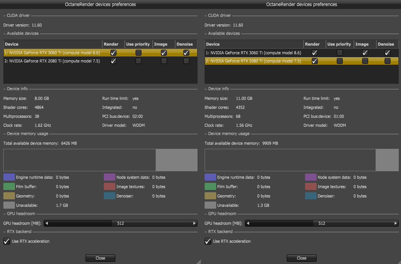Click Engine runtime data color swatch, left window
Image resolution: width=401 pixels, height=264 pixels.
tap(9, 177)
